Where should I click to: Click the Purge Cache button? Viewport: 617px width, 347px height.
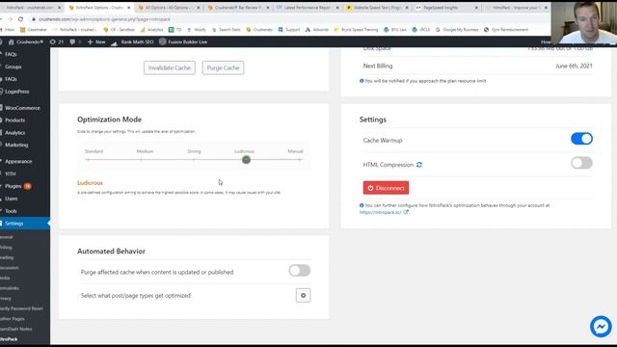[223, 67]
